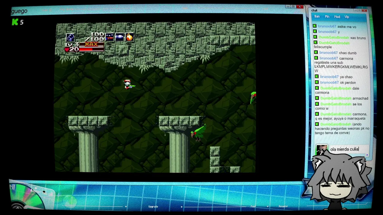Click the viewer count number 5

point(22,22)
